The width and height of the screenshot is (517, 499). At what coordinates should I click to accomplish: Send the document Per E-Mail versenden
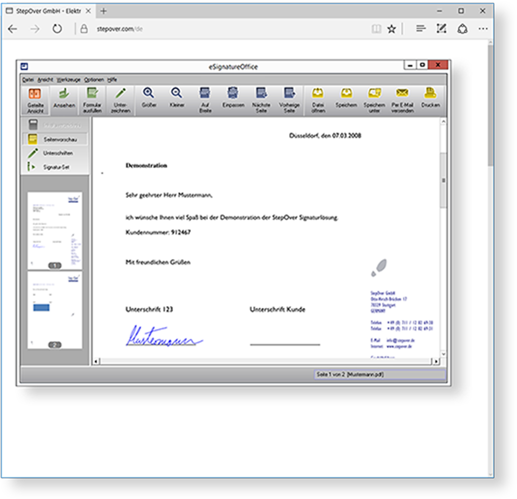[402, 101]
